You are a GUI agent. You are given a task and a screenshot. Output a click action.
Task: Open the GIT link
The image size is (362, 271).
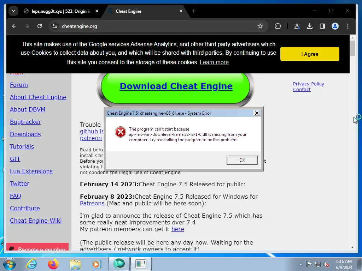(x=15, y=159)
